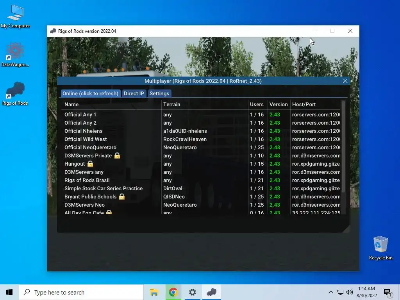Screen dimensions: 400x300
Task: Click the taskbar clock showing 1:14 AM
Action: pos(366,292)
